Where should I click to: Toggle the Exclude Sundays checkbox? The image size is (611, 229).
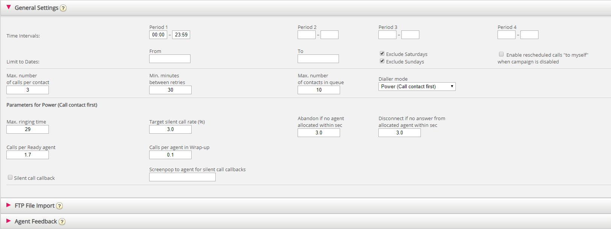click(x=382, y=61)
